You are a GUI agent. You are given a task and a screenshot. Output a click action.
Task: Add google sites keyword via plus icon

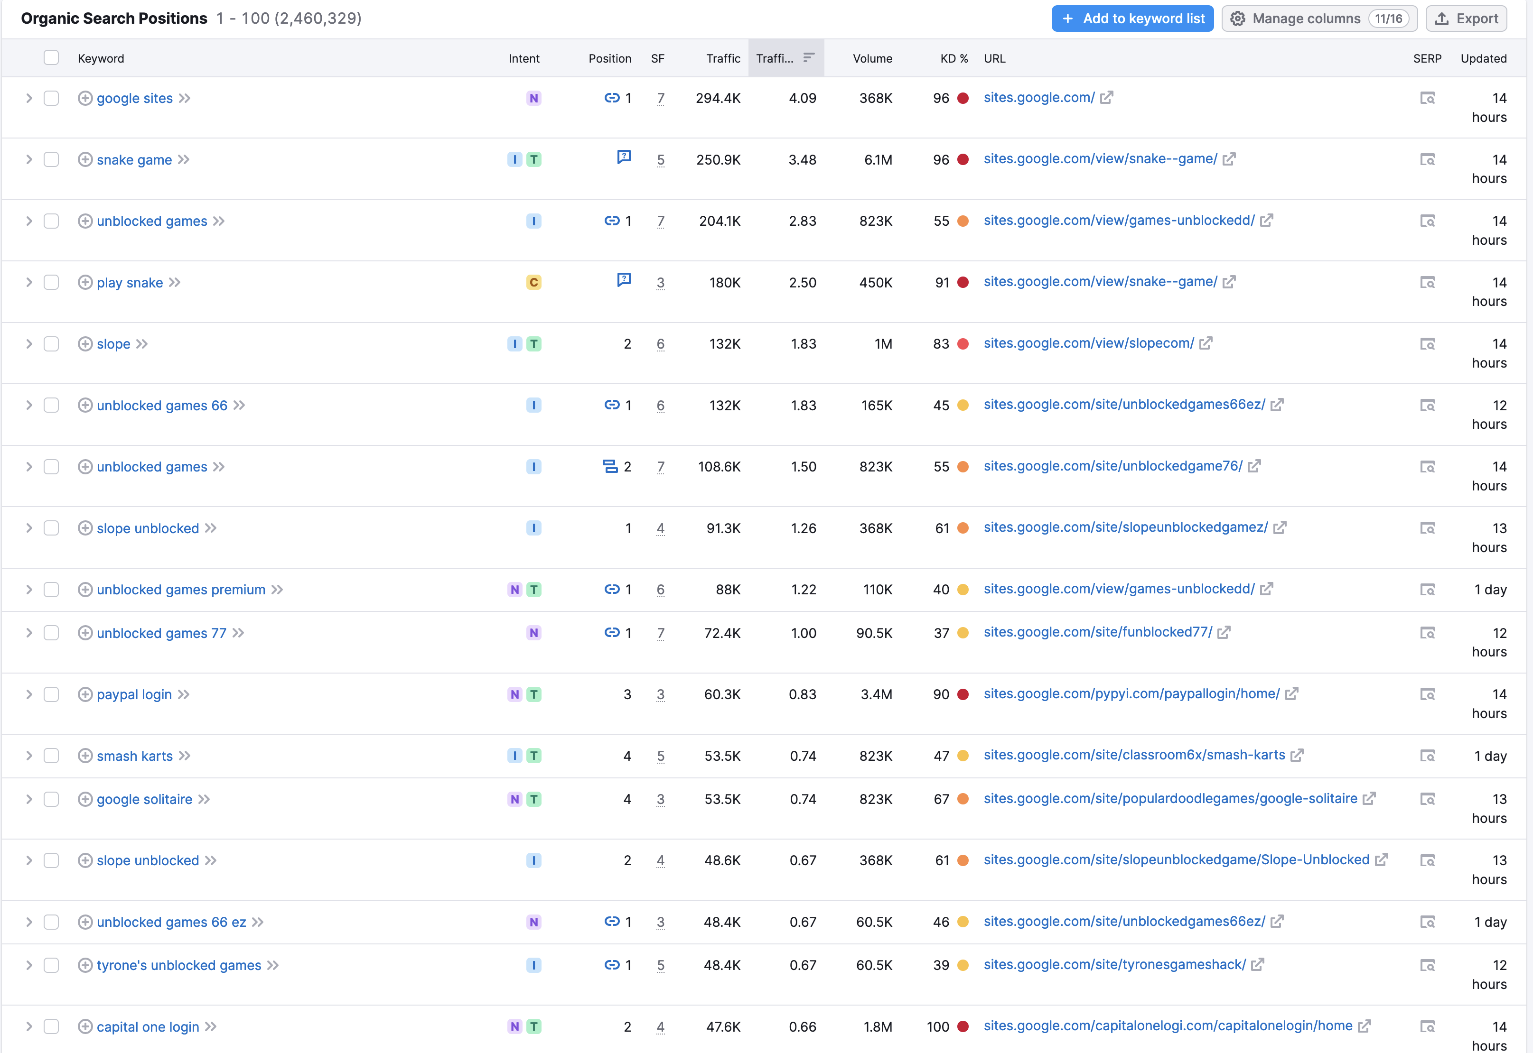pos(85,98)
